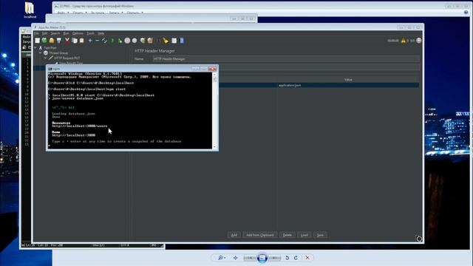
Task: Reset search with the broom icon
Action: (x=166, y=41)
